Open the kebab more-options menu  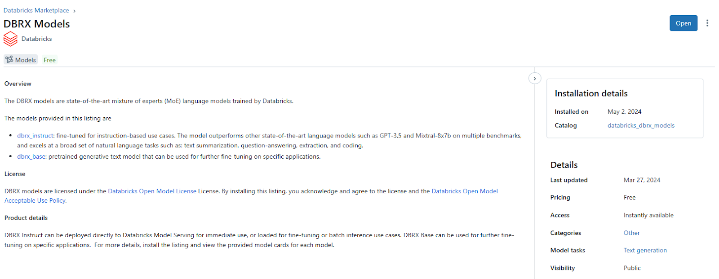pyautogui.click(x=707, y=23)
